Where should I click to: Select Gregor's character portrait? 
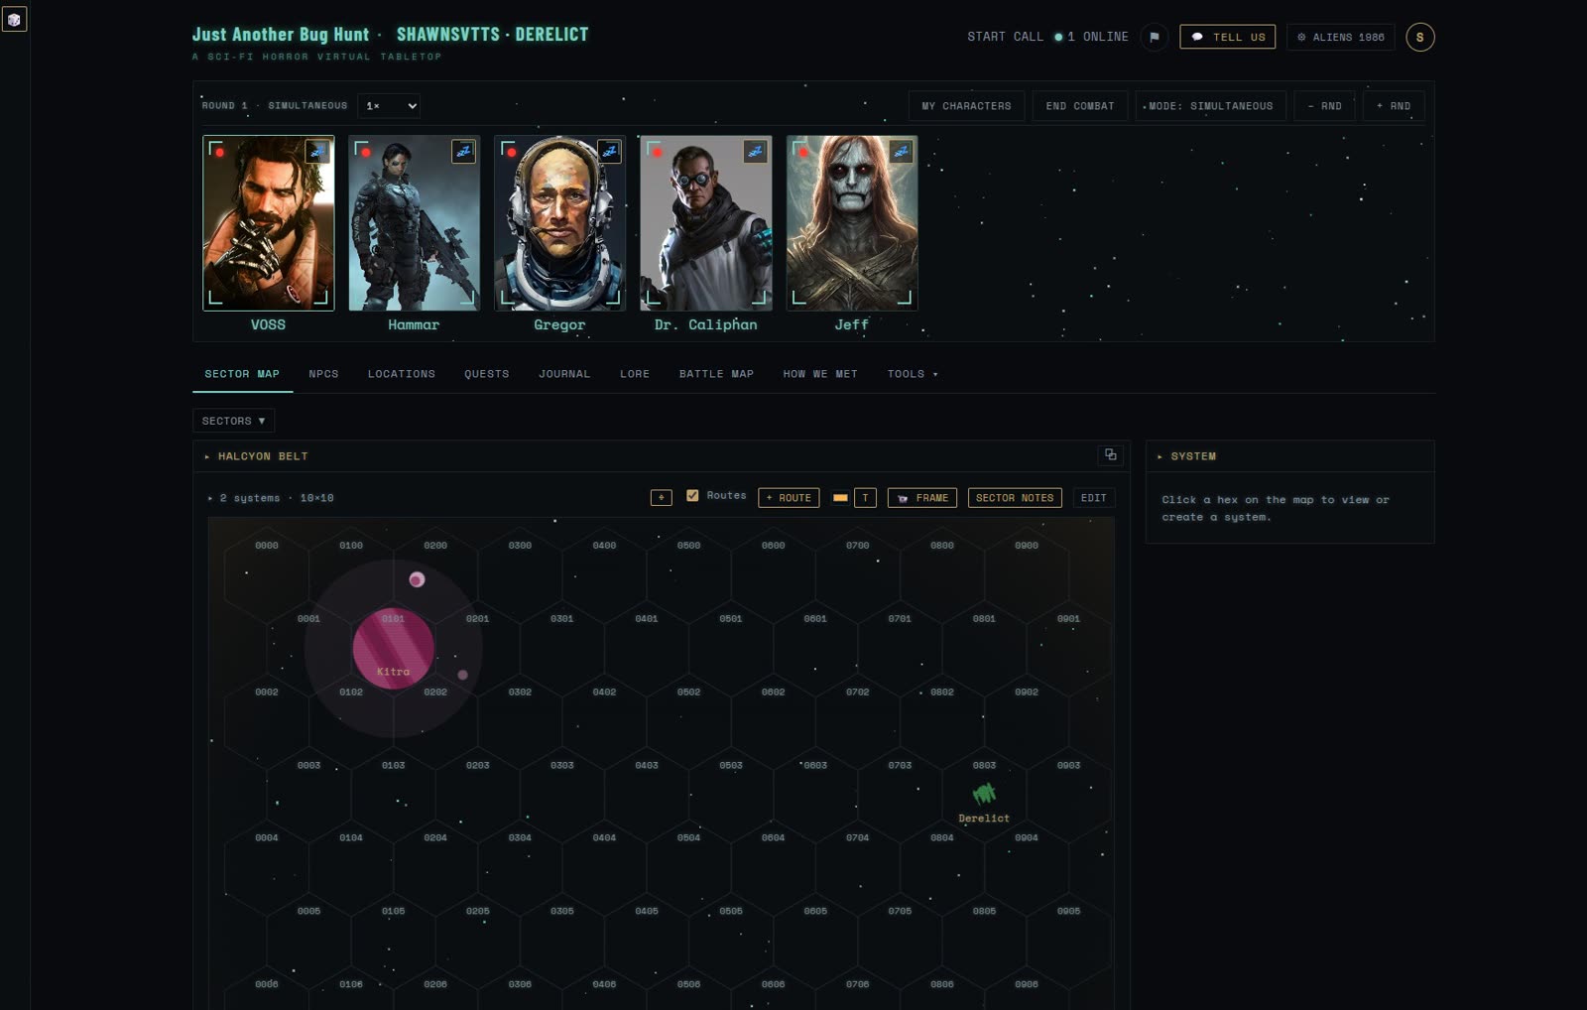click(560, 223)
